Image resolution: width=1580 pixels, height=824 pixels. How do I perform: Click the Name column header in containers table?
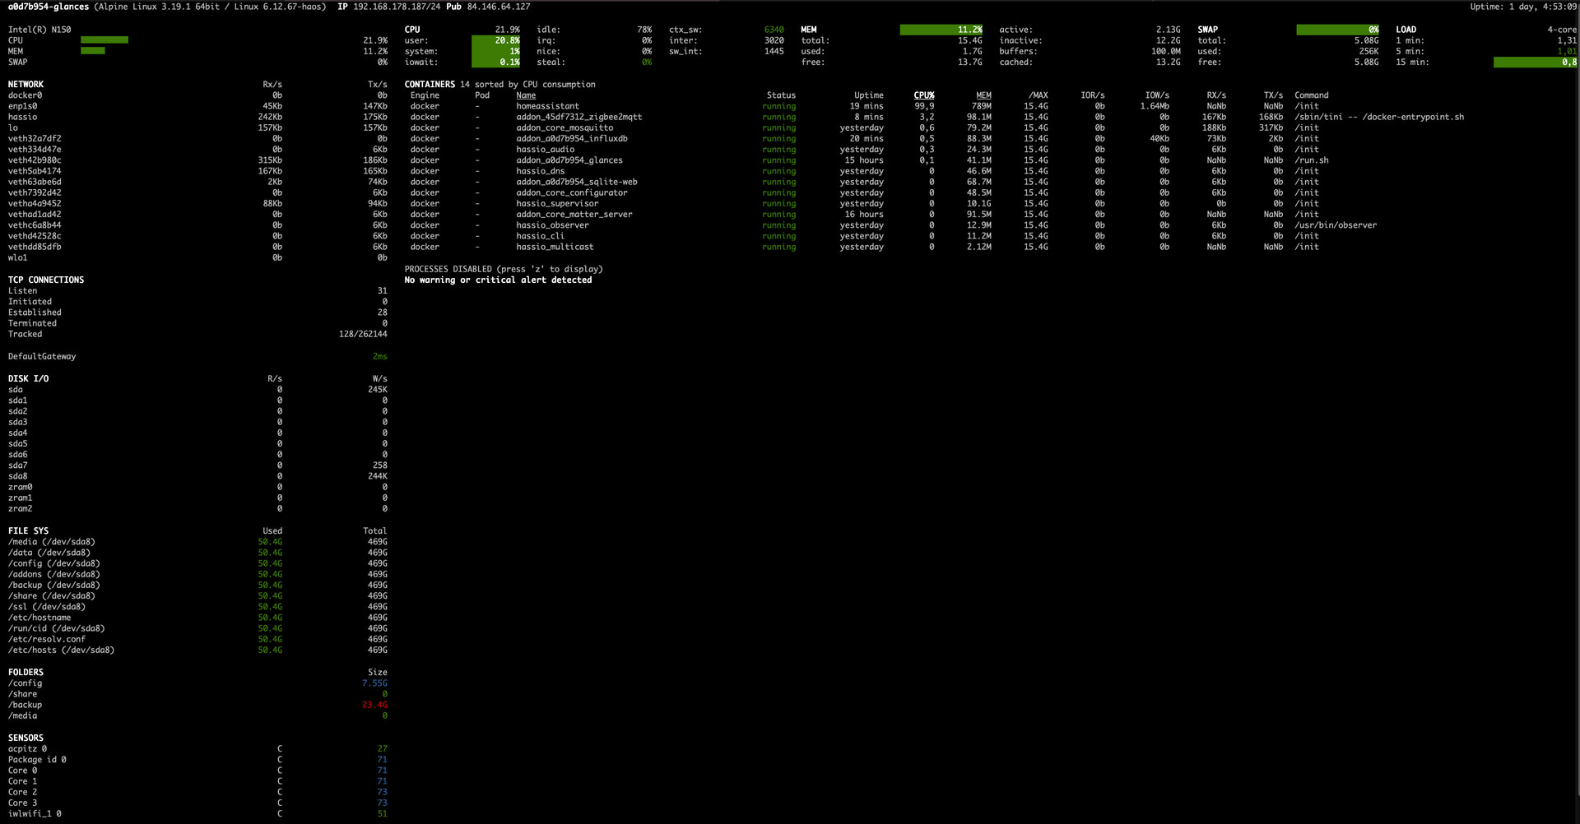[x=526, y=95]
